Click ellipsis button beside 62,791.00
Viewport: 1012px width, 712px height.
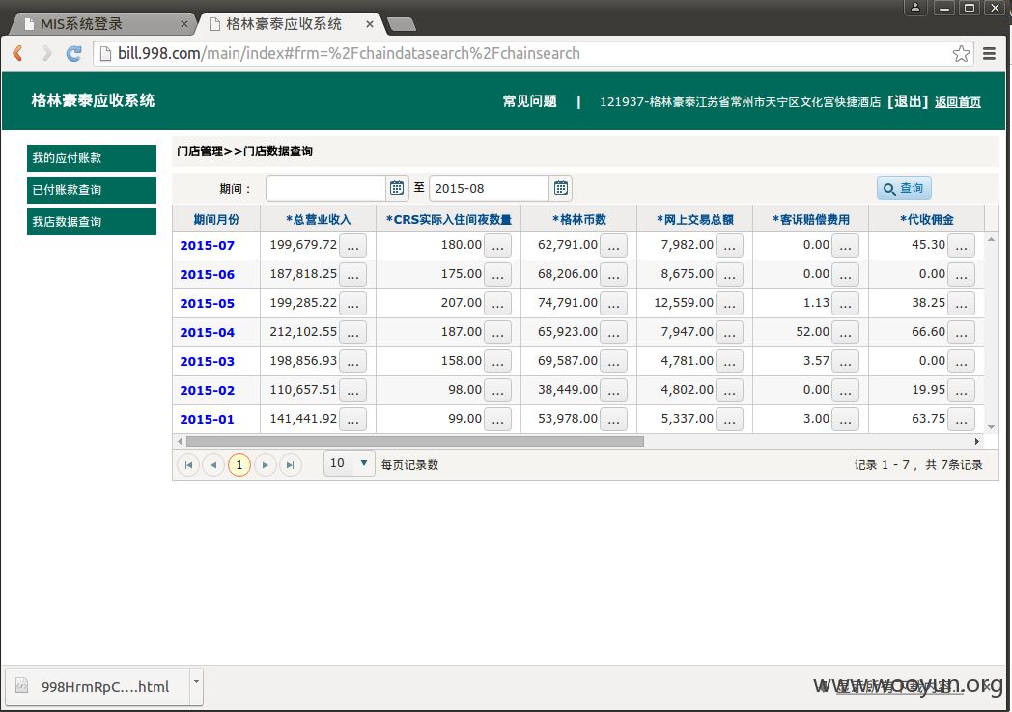(x=614, y=246)
